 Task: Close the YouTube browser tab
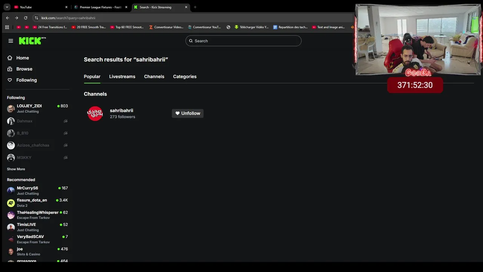(66, 7)
